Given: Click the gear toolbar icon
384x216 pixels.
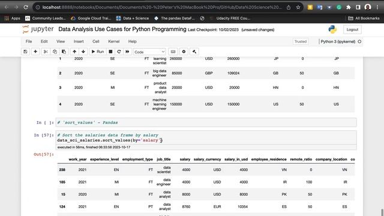Looking at the screenshot, I should click(184, 52).
